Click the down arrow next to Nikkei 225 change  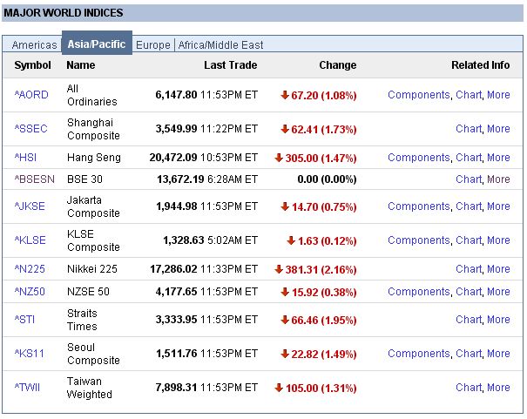(x=279, y=269)
